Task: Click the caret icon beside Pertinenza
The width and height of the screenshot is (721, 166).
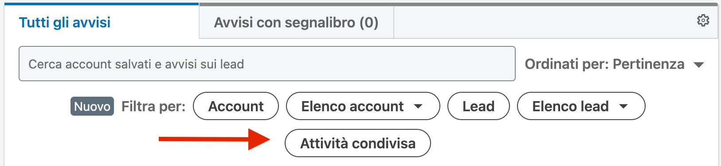Action: [x=699, y=65]
